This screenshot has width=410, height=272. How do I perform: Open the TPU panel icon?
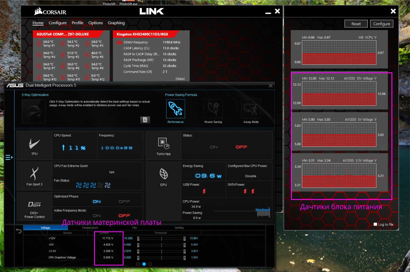tap(34, 143)
